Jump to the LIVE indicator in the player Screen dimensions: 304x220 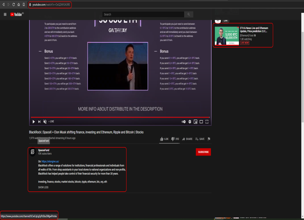(51, 122)
